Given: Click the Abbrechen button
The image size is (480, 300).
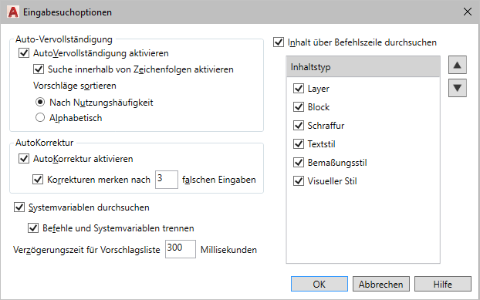Looking at the screenshot, I should pos(380,284).
